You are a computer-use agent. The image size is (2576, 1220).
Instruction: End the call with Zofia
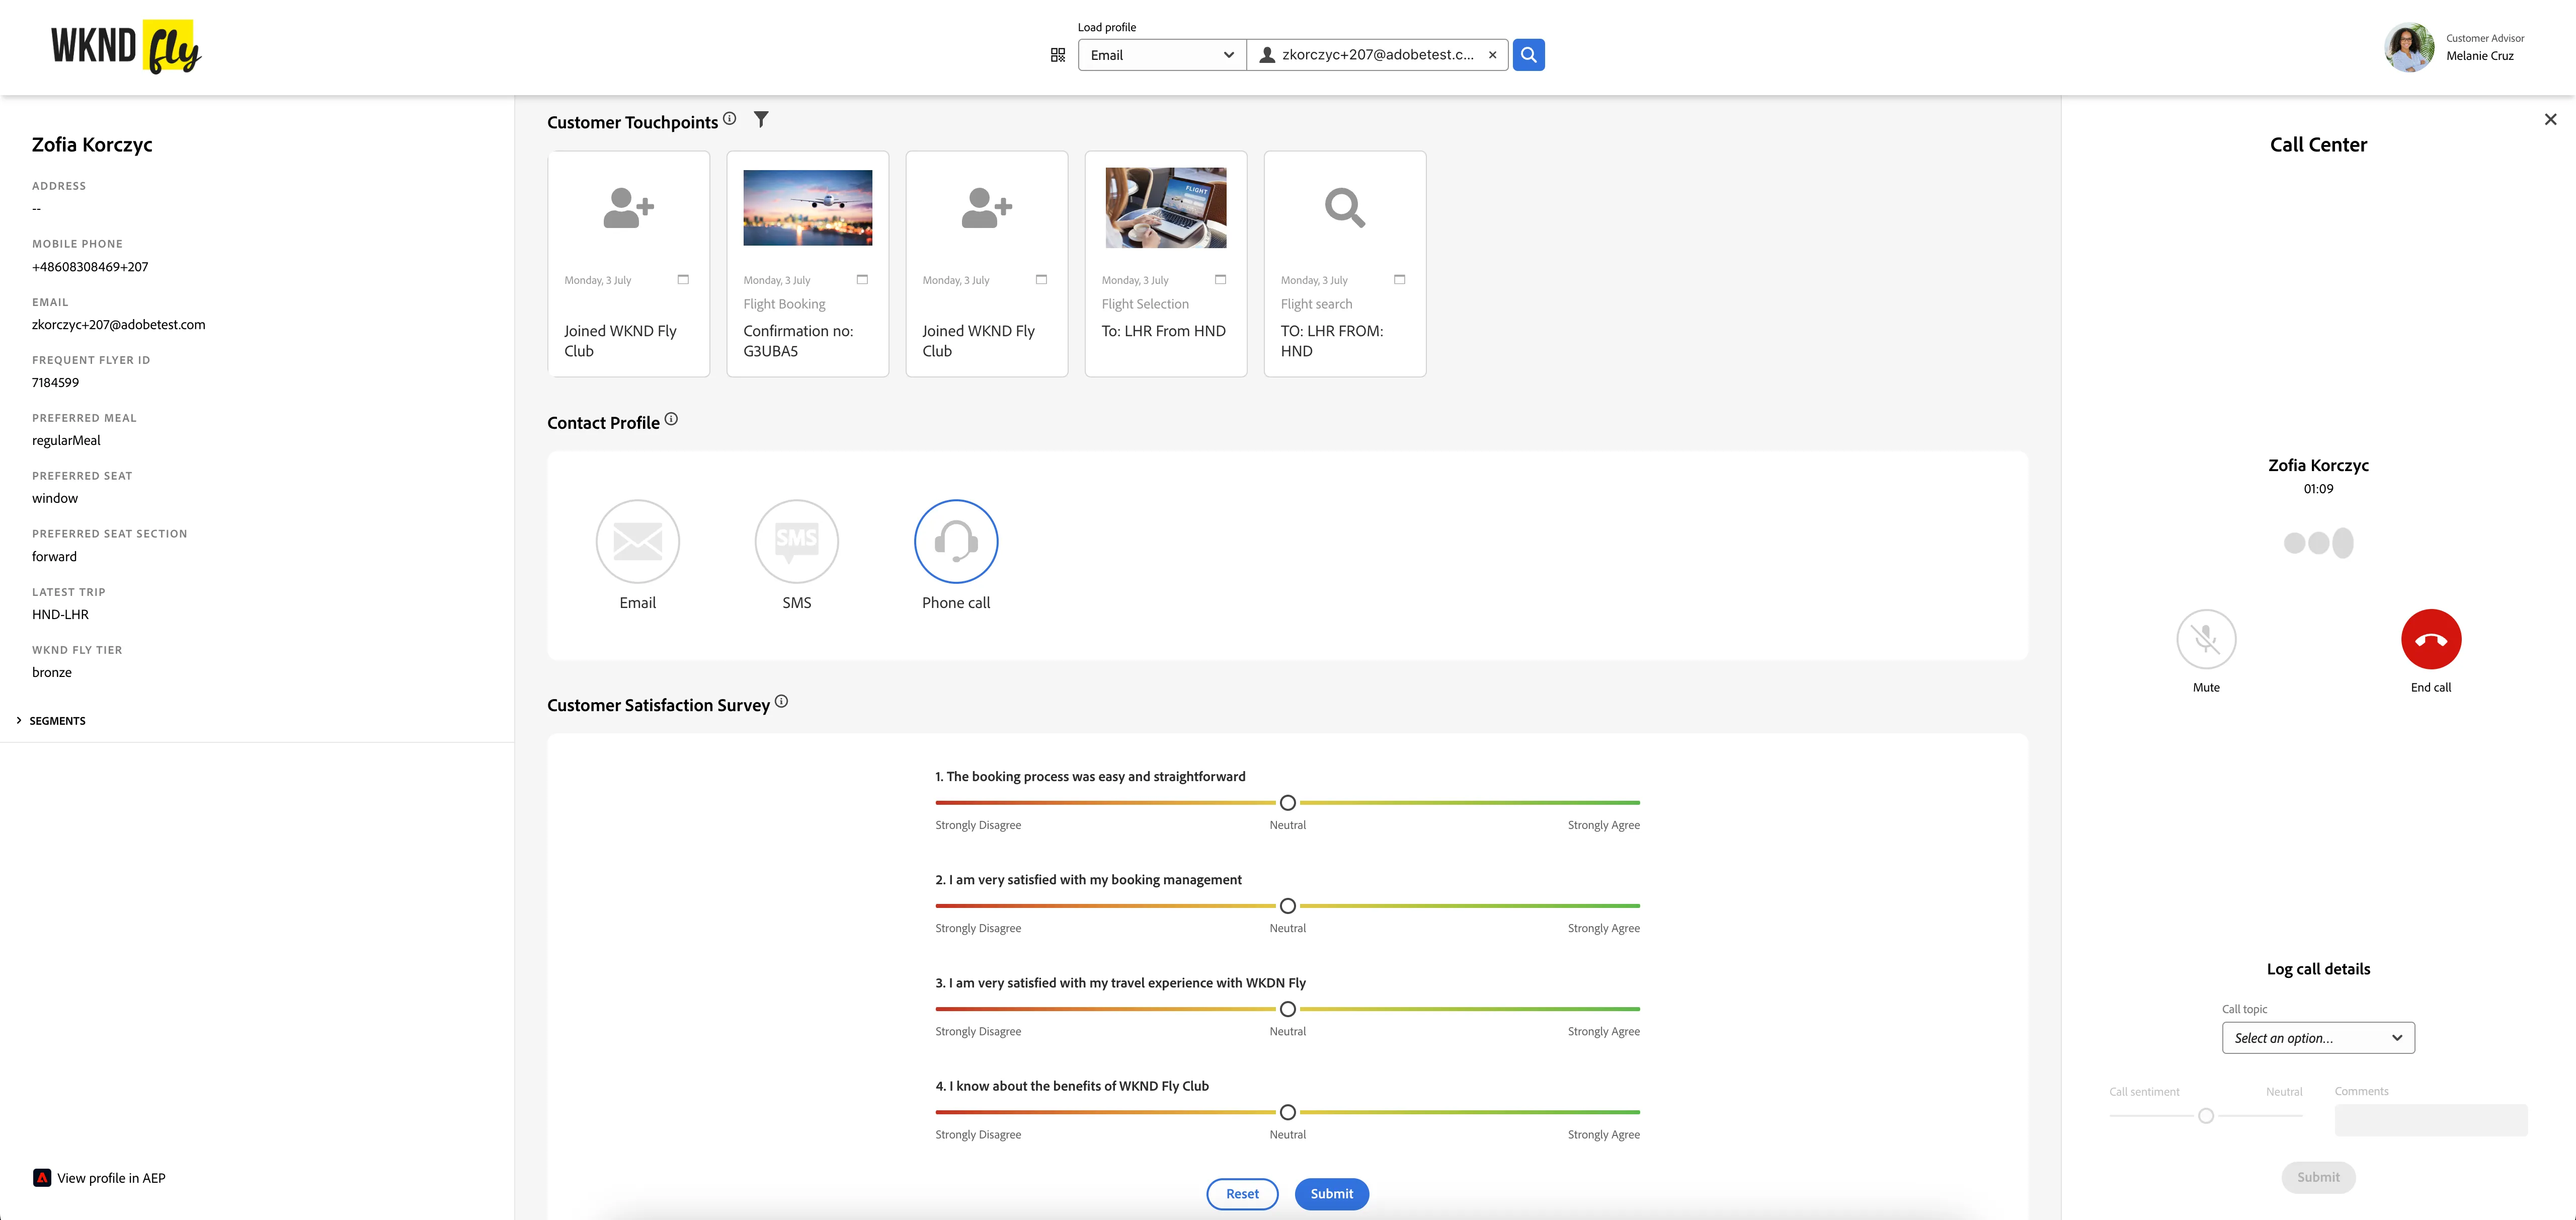tap(2431, 639)
